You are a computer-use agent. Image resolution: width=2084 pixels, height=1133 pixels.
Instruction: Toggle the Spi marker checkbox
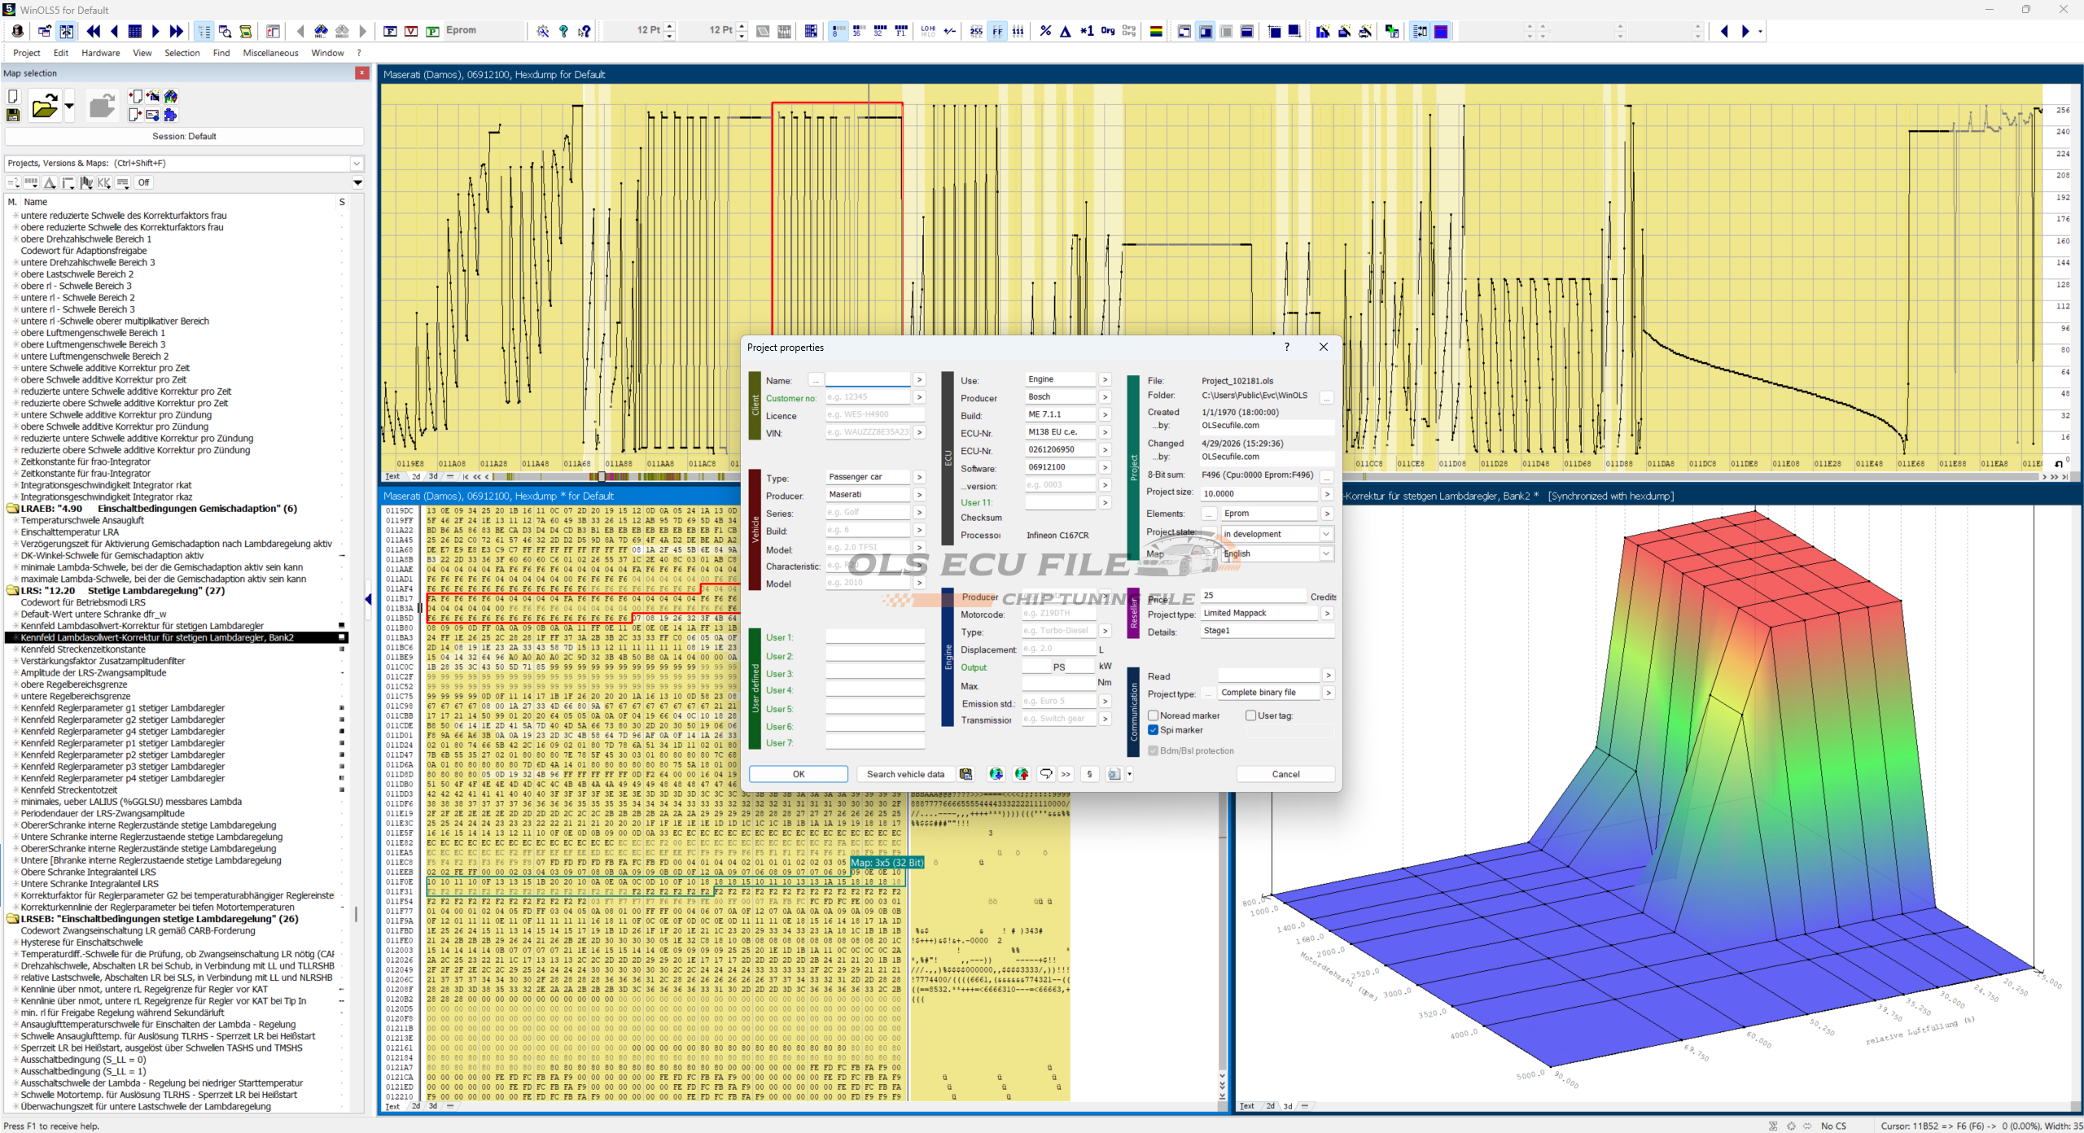[x=1153, y=730]
